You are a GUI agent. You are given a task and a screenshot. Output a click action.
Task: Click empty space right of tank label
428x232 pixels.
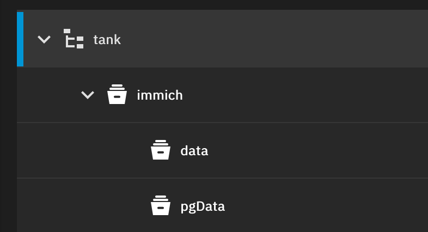tap(272, 39)
